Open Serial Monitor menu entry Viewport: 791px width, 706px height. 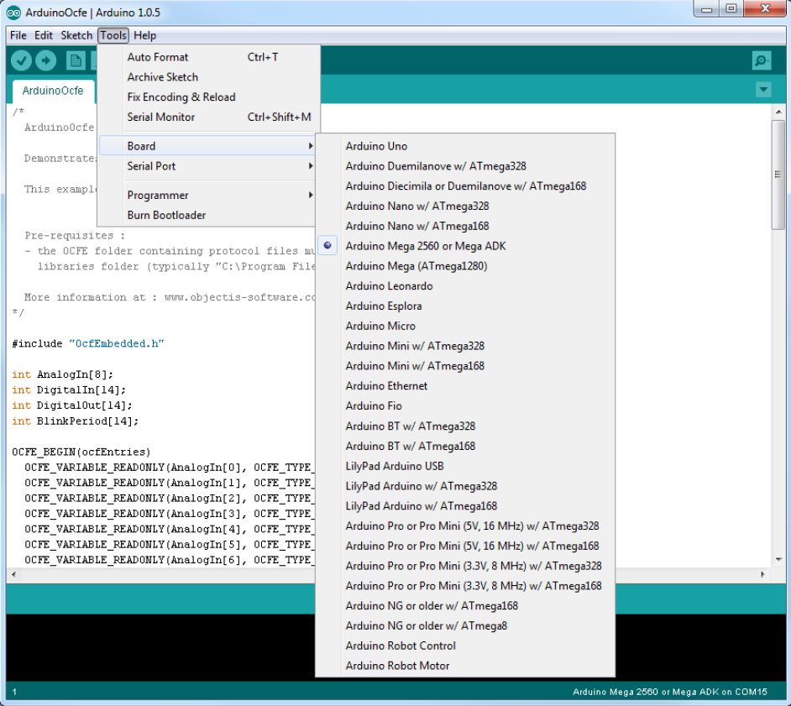(x=207, y=117)
